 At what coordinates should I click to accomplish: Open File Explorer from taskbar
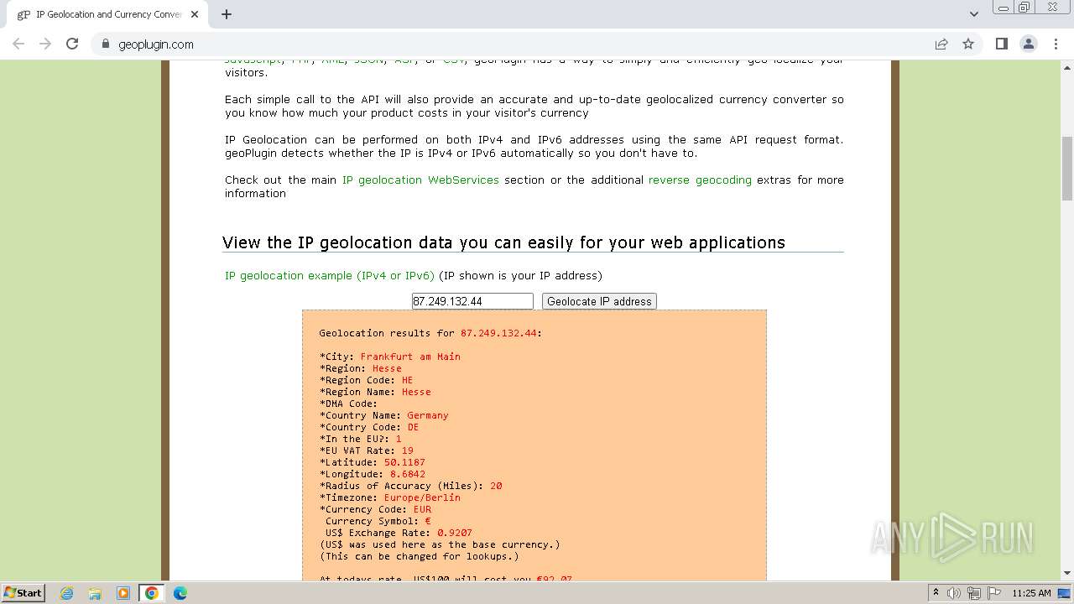click(x=95, y=593)
